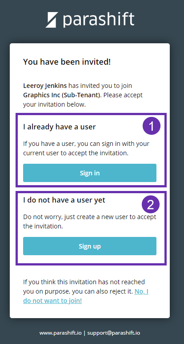Open the "No, I do not want to join!" link
This screenshot has height=344, width=184.
(x=86, y=296)
